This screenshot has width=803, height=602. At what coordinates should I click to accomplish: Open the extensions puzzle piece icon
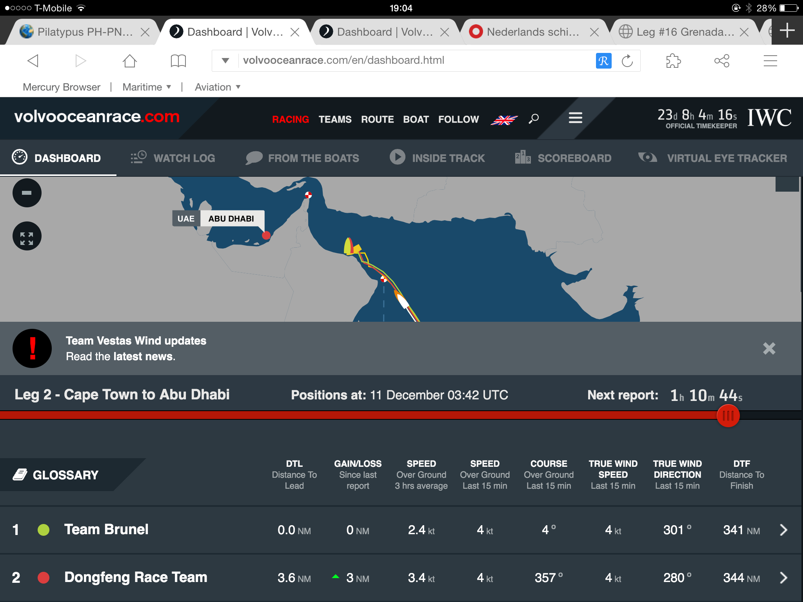[673, 61]
